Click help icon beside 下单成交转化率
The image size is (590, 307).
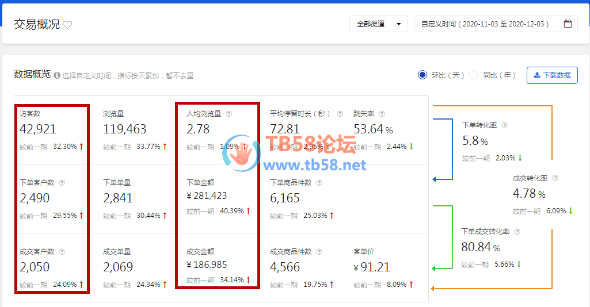tap(517, 232)
